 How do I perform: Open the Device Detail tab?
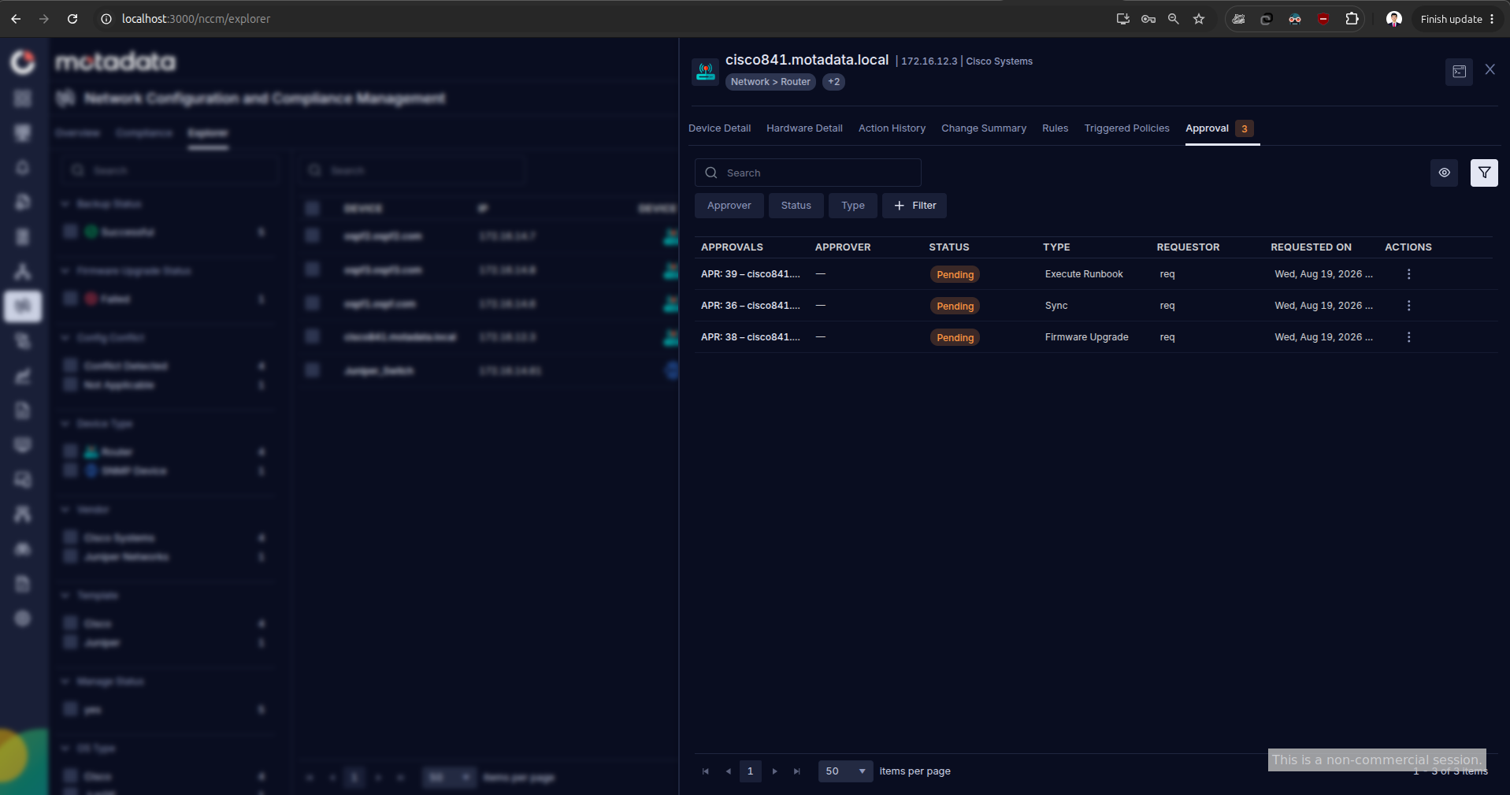pos(719,128)
